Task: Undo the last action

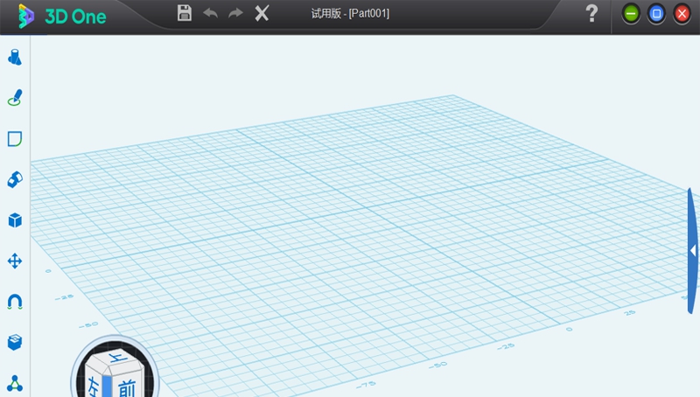Action: 210,13
